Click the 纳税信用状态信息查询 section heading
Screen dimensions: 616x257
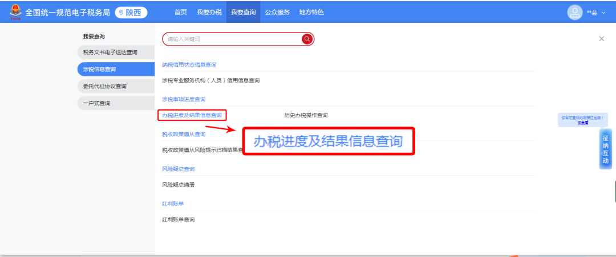pyautogui.click(x=189, y=64)
